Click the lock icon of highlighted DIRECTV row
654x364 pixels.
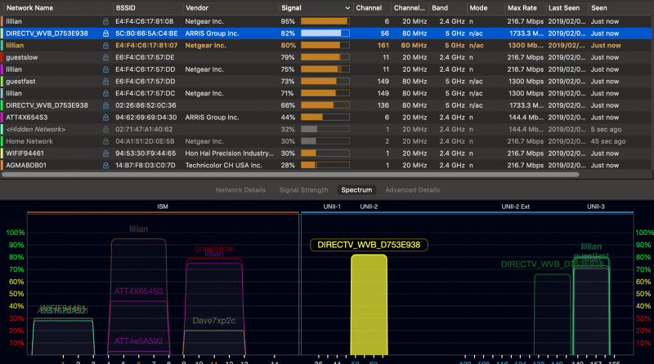point(105,33)
